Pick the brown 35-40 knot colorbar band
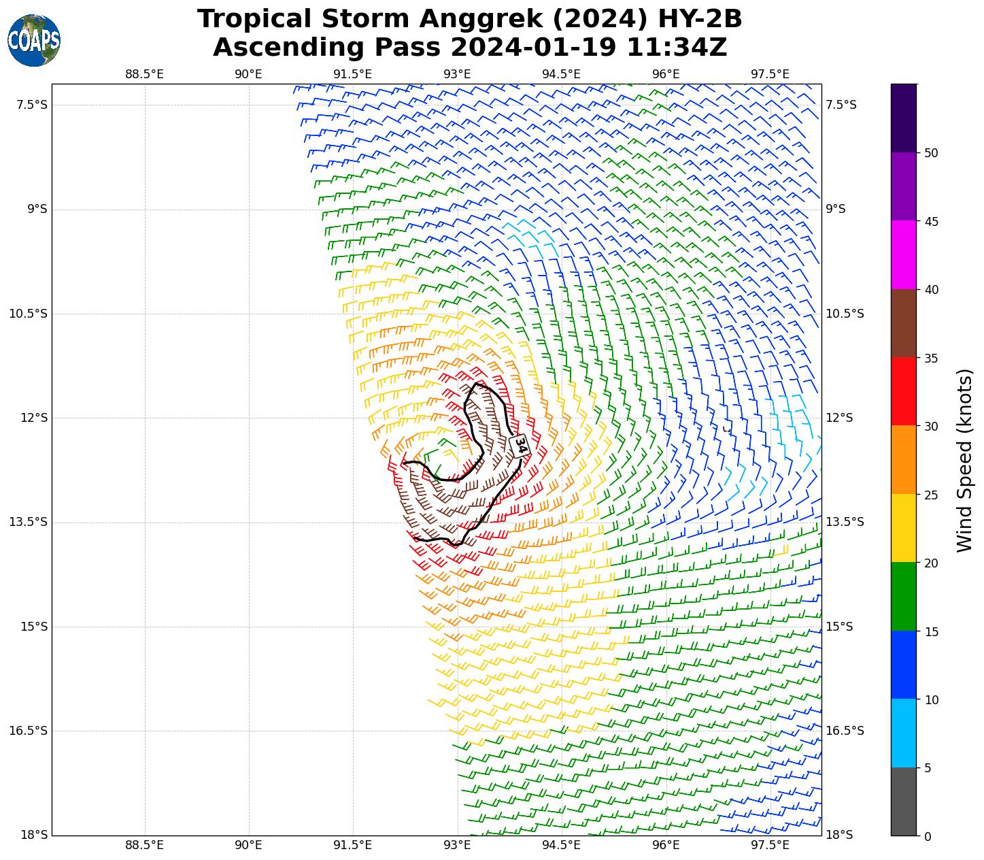The width and height of the screenshot is (984, 860). coord(904,324)
